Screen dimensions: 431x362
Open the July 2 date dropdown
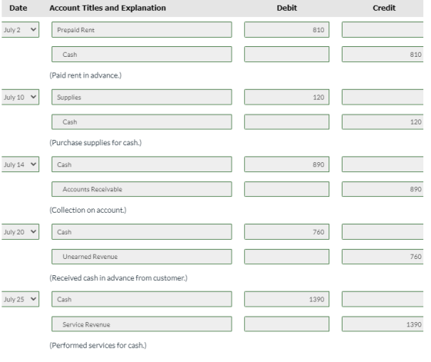20,30
